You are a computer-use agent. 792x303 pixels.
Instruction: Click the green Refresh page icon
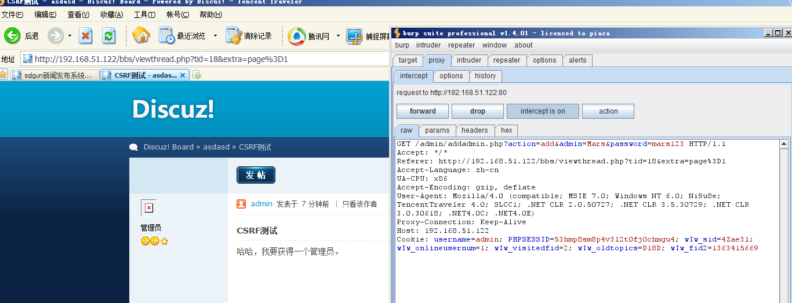109,36
